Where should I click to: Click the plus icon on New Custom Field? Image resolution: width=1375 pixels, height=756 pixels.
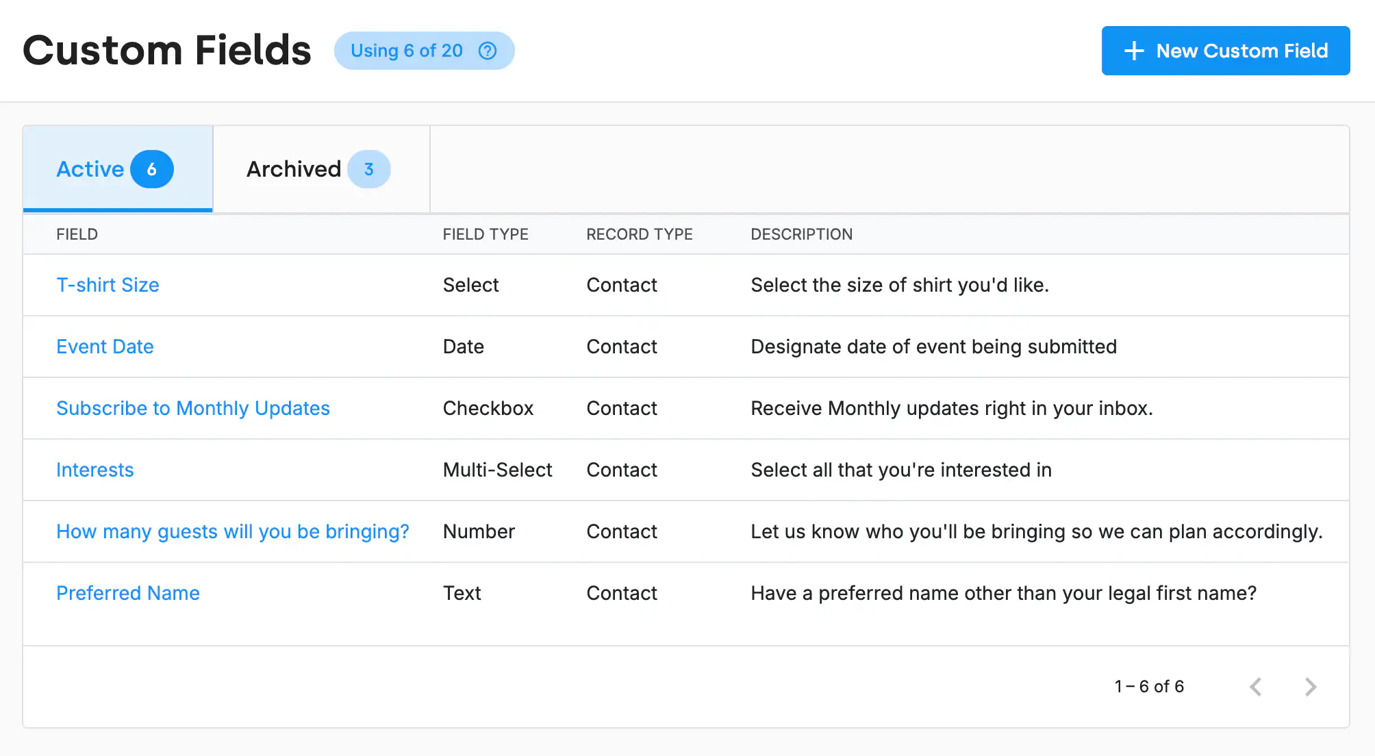[x=1134, y=51]
